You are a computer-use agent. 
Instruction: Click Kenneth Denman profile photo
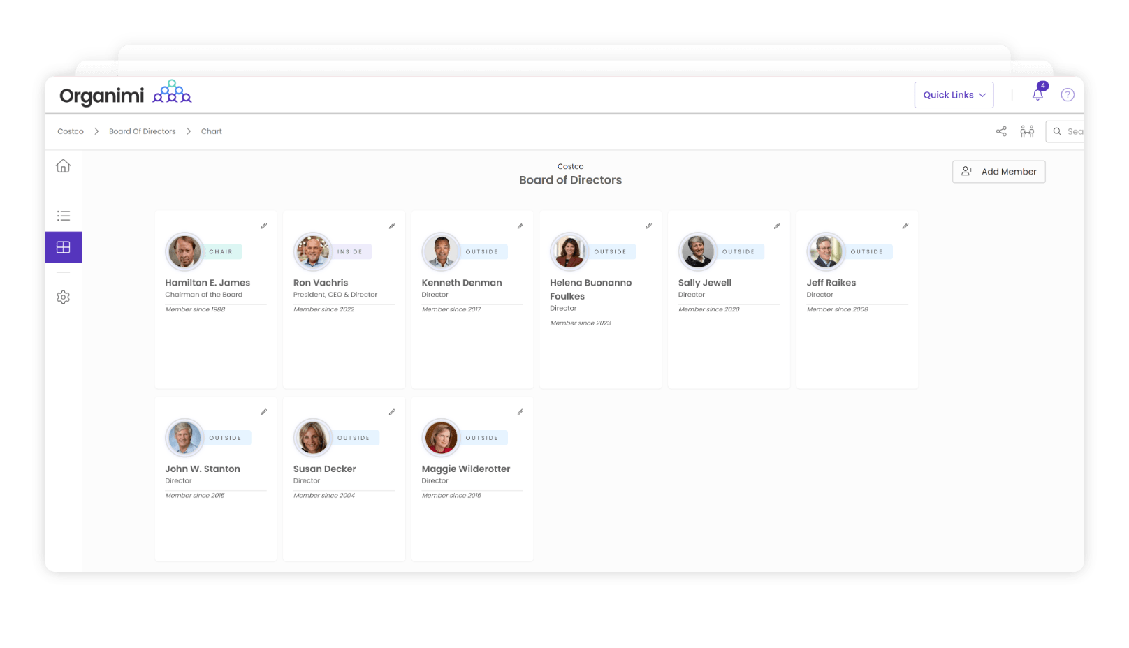[441, 251]
